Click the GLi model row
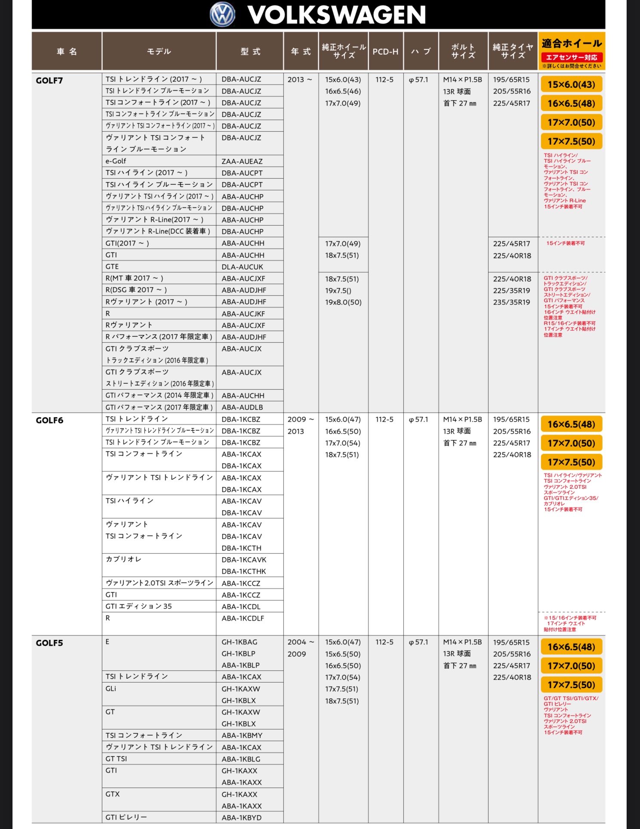The width and height of the screenshot is (640, 829). pyautogui.click(x=159, y=694)
